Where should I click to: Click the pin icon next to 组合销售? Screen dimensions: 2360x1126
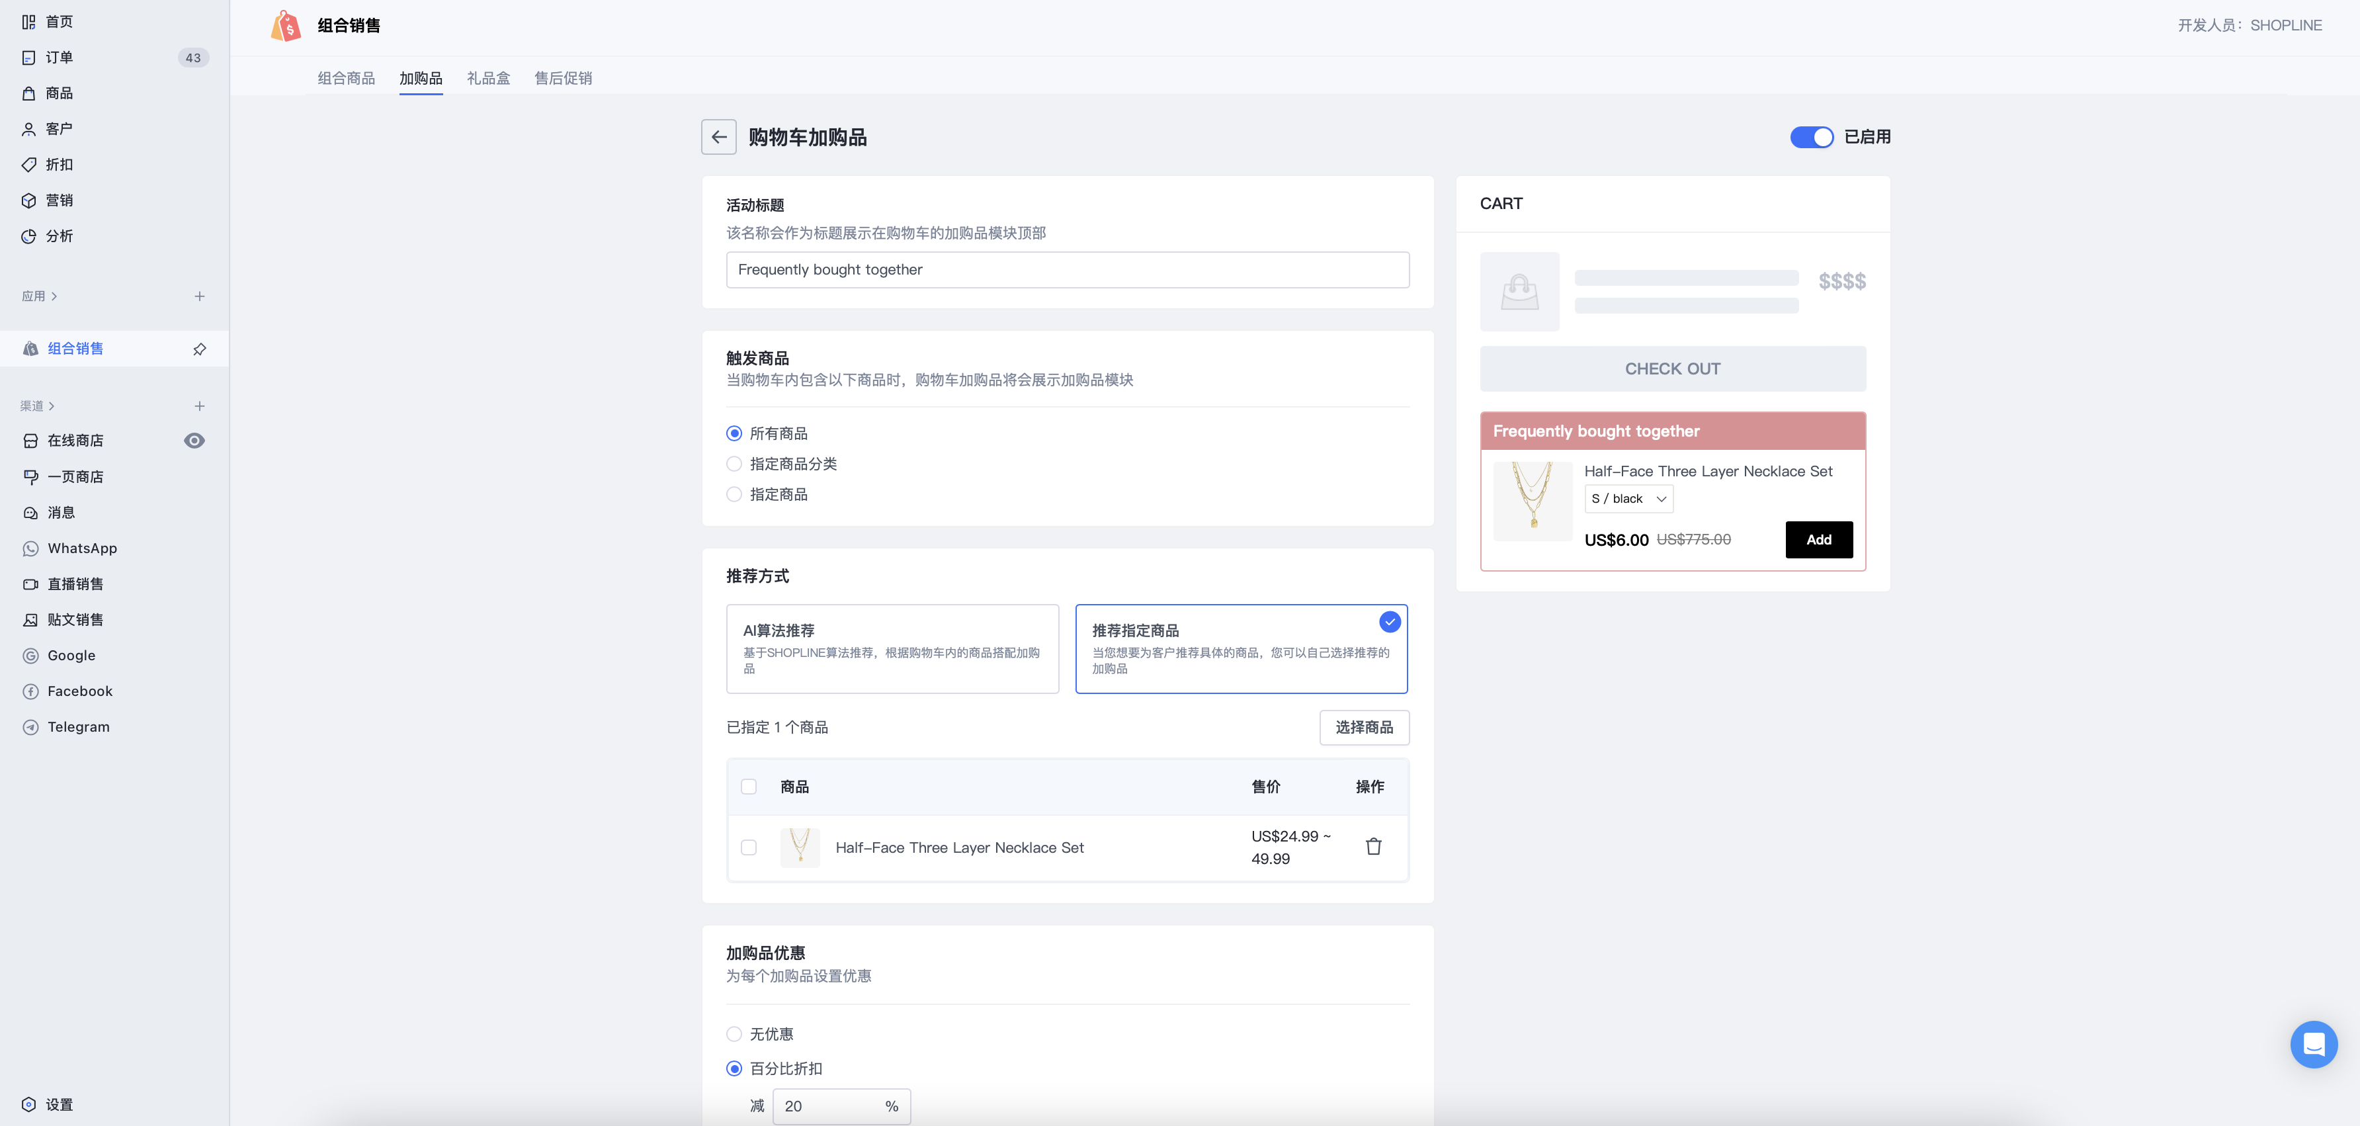pyautogui.click(x=200, y=349)
